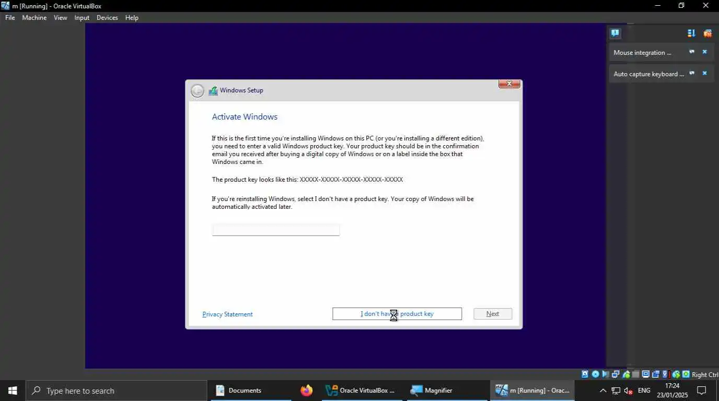This screenshot has height=401, width=719.
Task: Minimize the VirtualBox window
Action: 657,6
